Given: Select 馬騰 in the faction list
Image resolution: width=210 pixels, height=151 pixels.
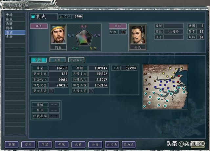Looking at the screenshot, I should (15, 24).
